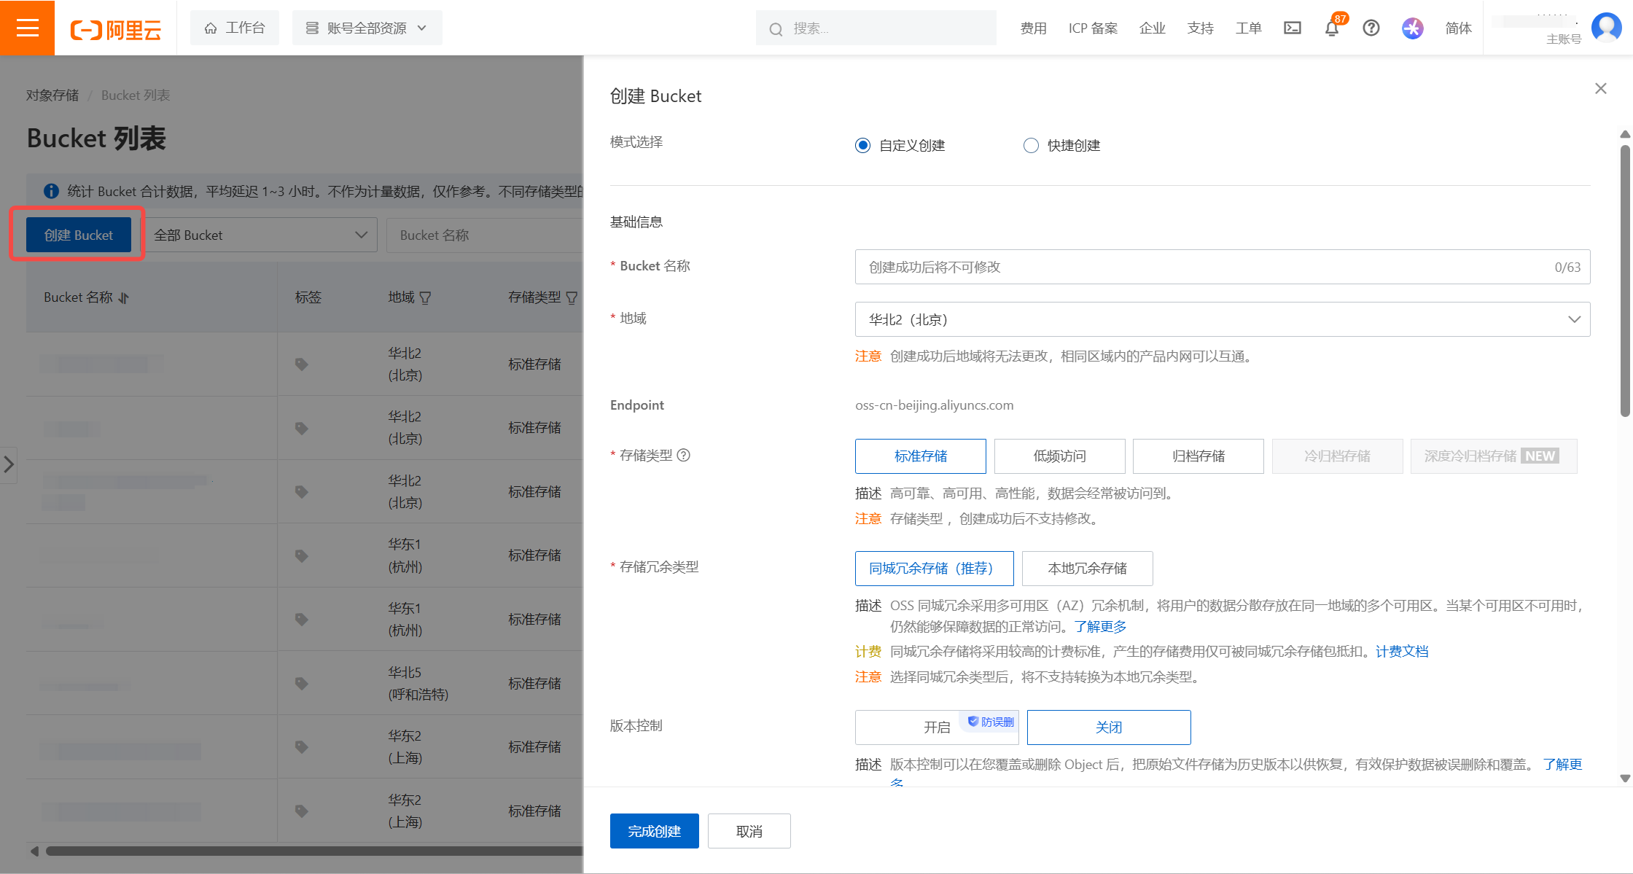Select 自定义创建 mode radio
Screen dimensions: 1633x874
pyautogui.click(x=862, y=146)
